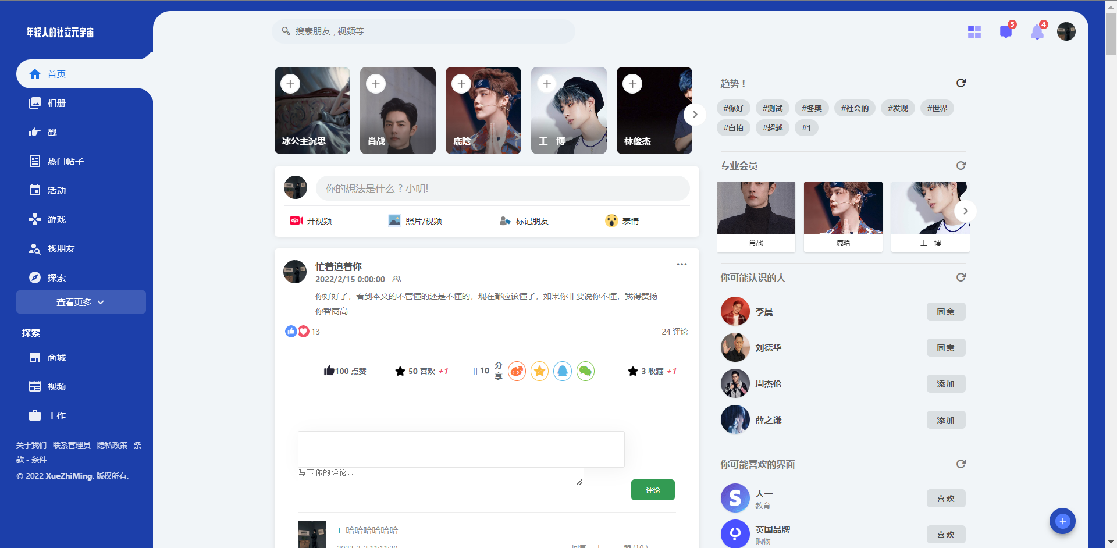Click 添加 button for 周杰伦
The width and height of the screenshot is (1117, 548).
pyautogui.click(x=946, y=384)
